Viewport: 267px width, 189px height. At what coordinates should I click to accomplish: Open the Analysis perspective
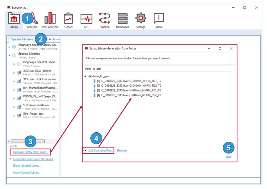pyautogui.click(x=32, y=20)
